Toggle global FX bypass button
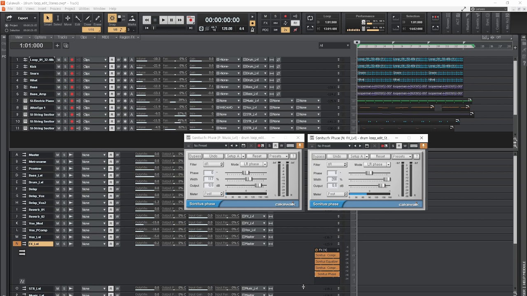Image resolution: width=527 pixels, height=296 pixels. [x=266, y=23]
